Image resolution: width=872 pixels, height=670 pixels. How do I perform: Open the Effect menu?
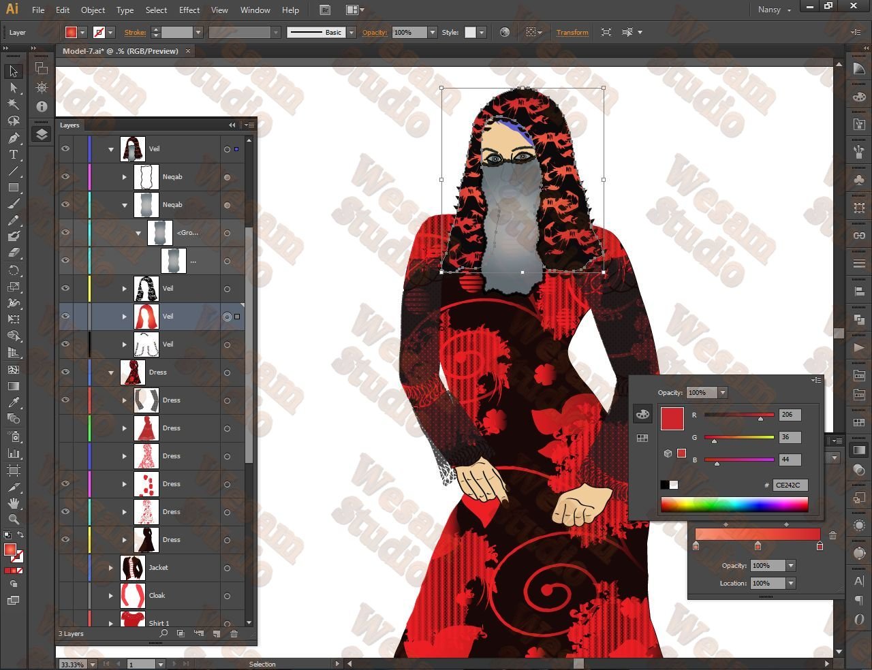click(189, 10)
